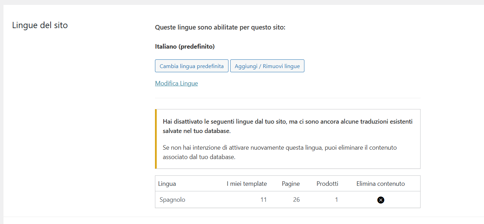Click the enabled languages description text
Viewport: 484px width, 224px height.
[x=220, y=27]
